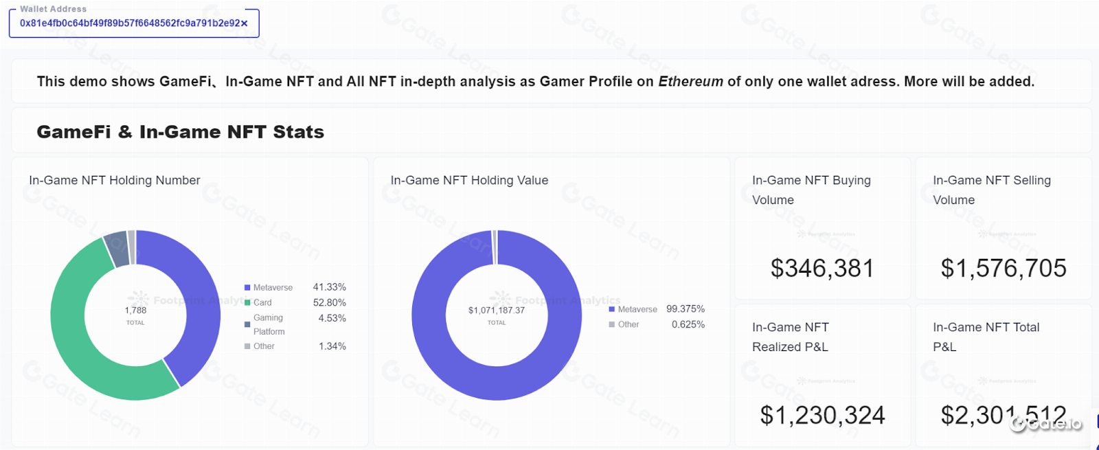The image size is (1099, 450).
Task: Click the GameFi & In-Game NFT Stats heading
Action: pos(180,132)
